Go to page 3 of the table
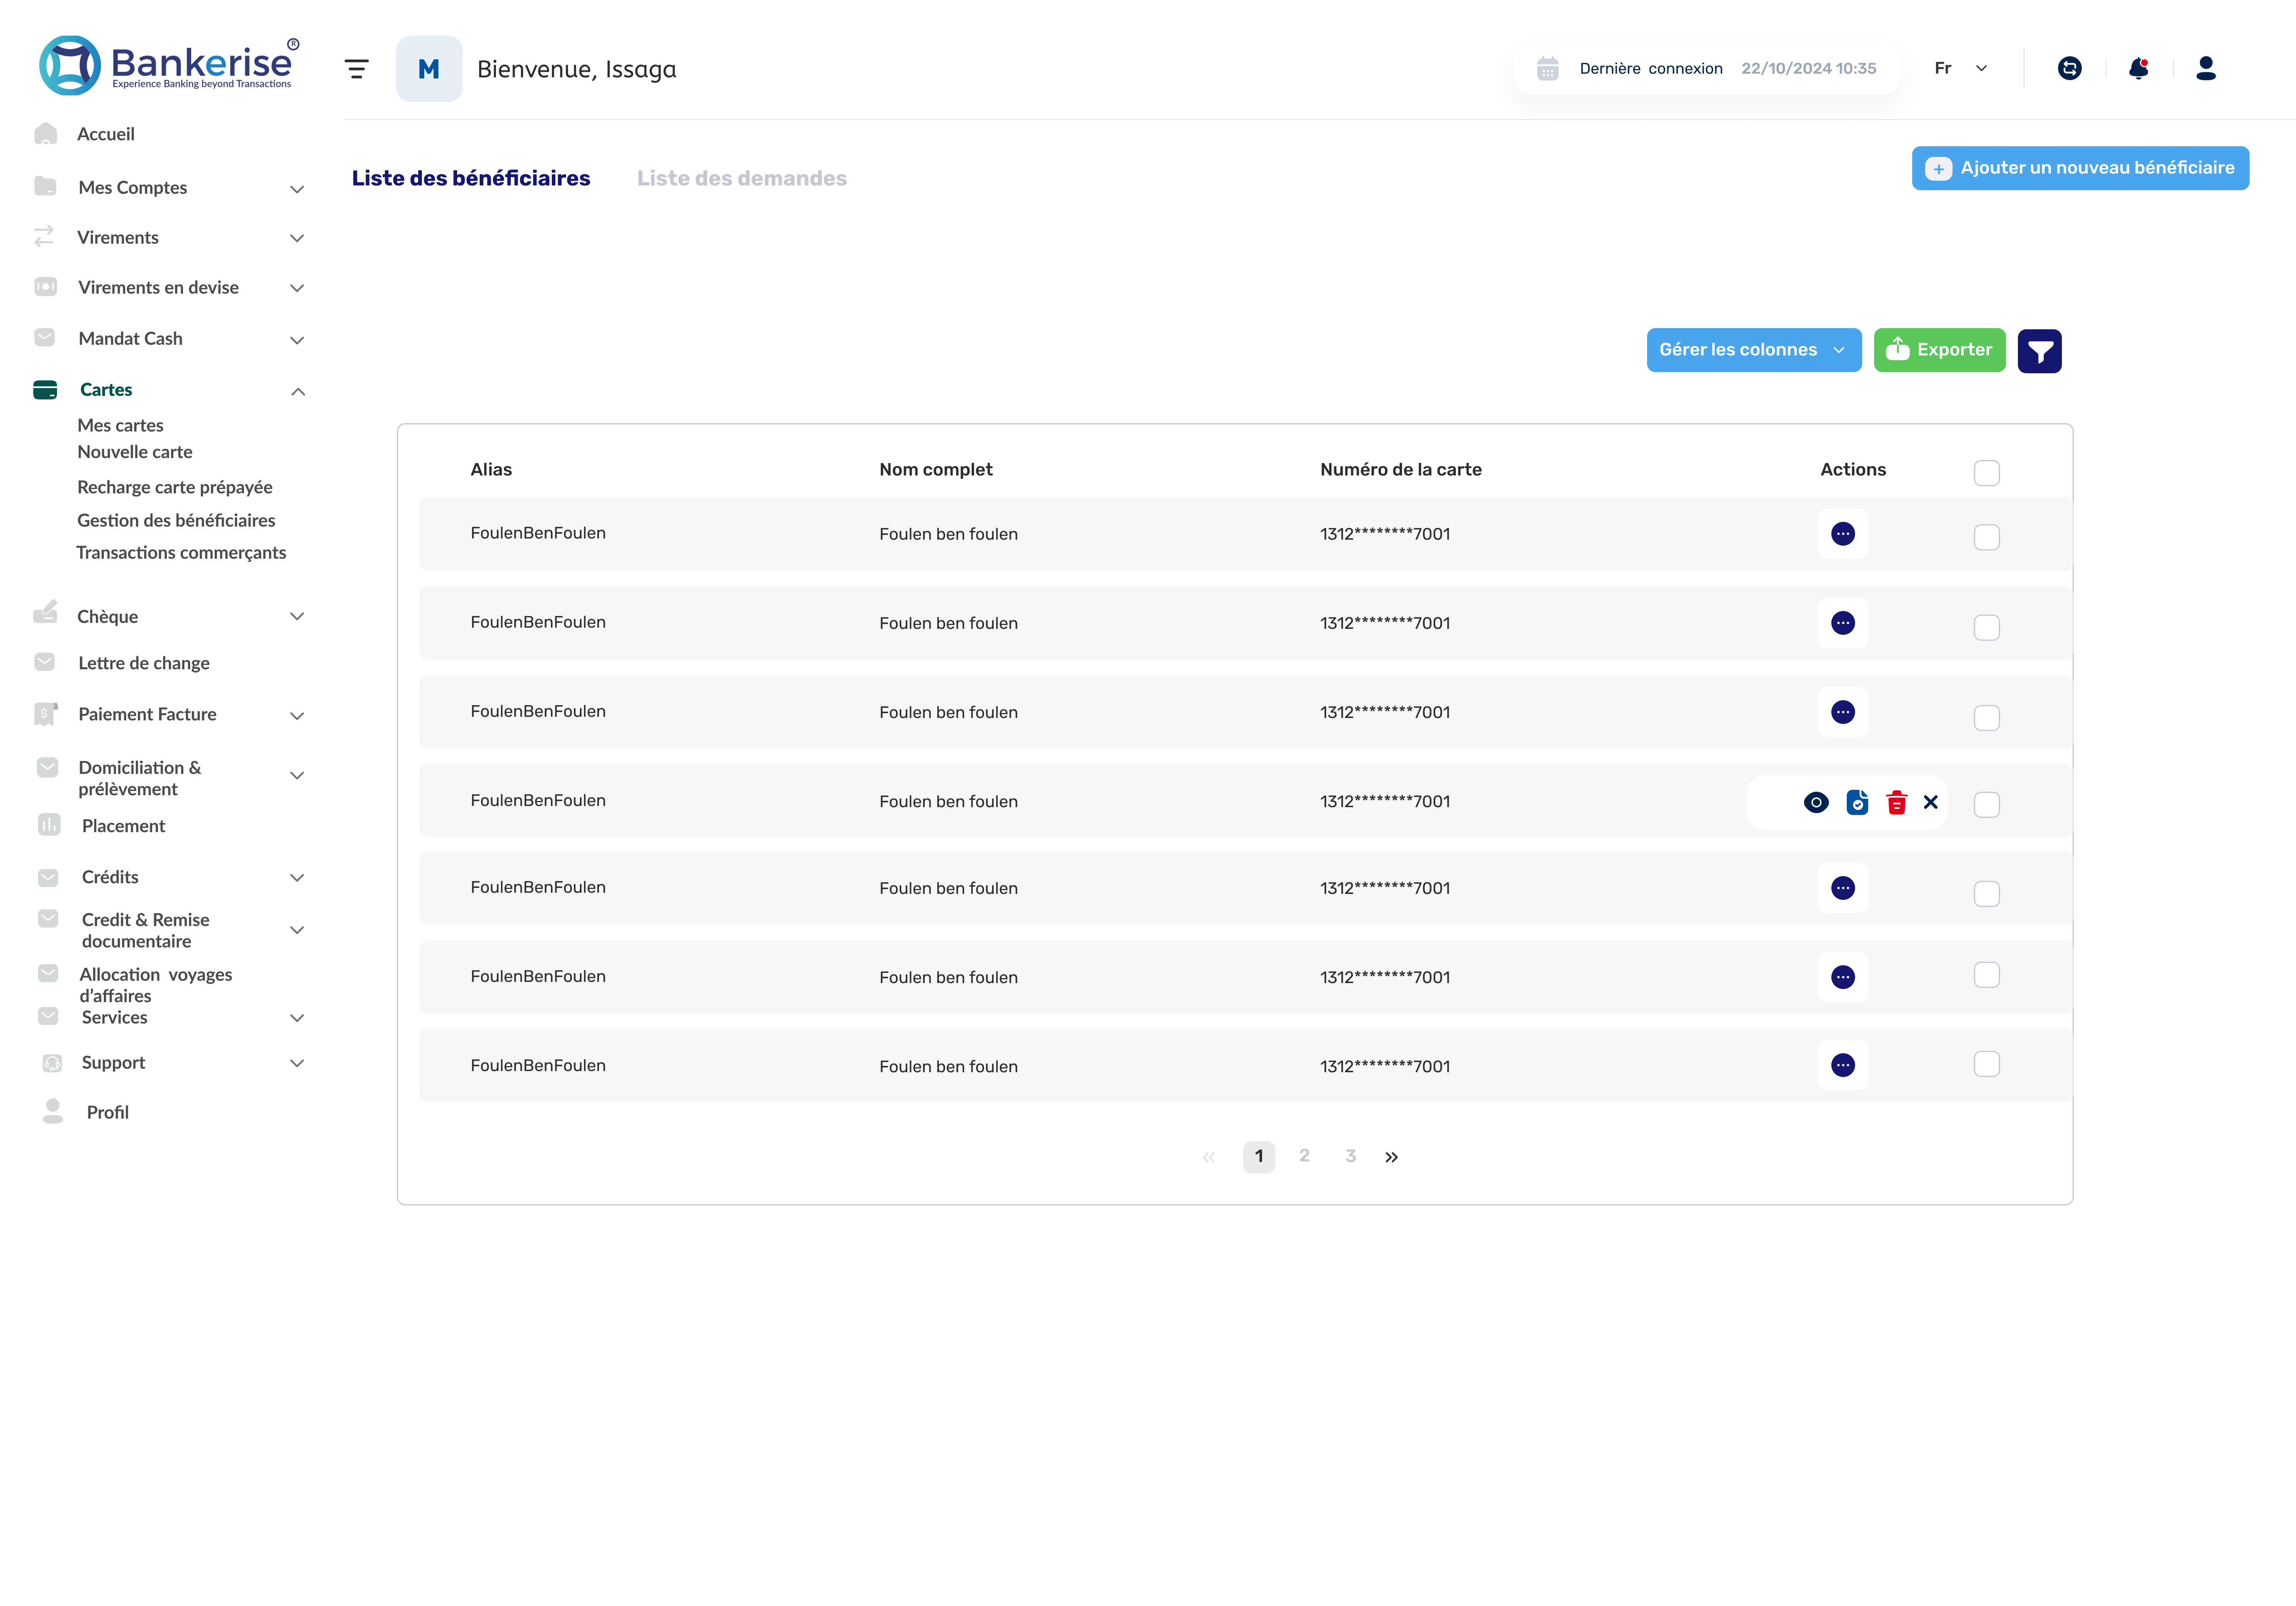Image resolution: width=2296 pixels, height=1606 pixels. [1350, 1156]
